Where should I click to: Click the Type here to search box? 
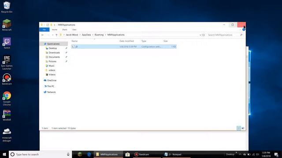tap(40, 154)
